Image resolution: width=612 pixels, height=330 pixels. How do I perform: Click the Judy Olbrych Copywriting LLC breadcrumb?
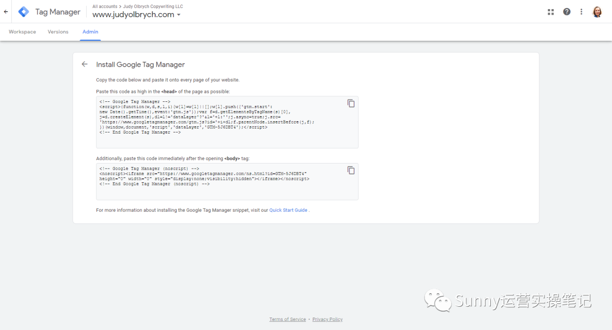152,7
